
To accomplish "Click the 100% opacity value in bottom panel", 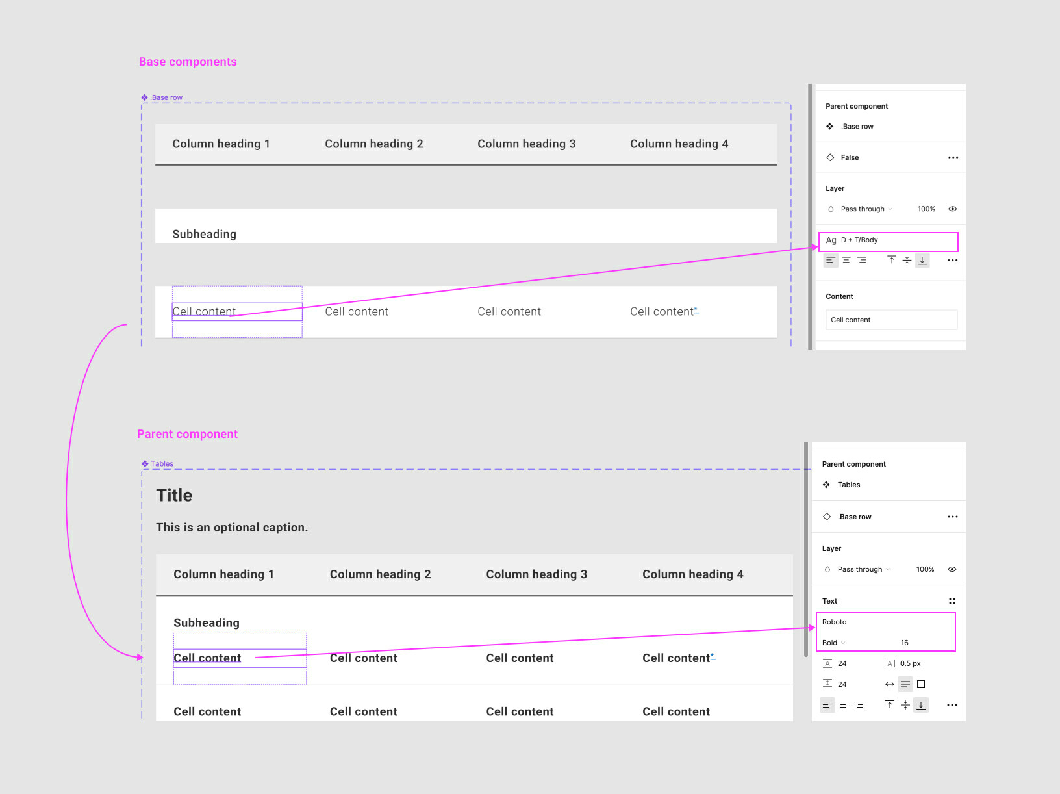I will click(925, 569).
